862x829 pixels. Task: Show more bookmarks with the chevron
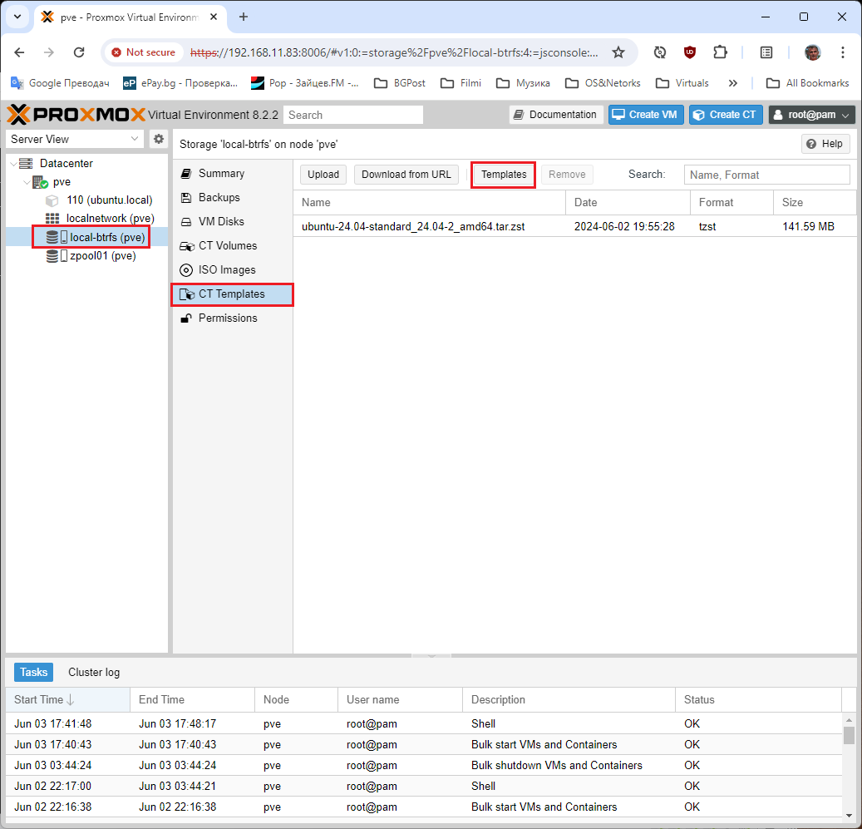[x=733, y=83]
